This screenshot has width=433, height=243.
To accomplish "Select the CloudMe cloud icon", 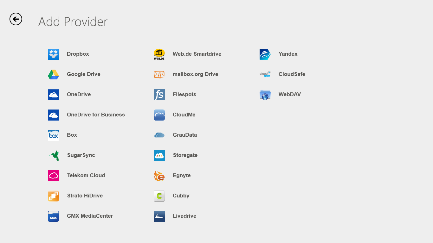I will click(x=159, y=115).
